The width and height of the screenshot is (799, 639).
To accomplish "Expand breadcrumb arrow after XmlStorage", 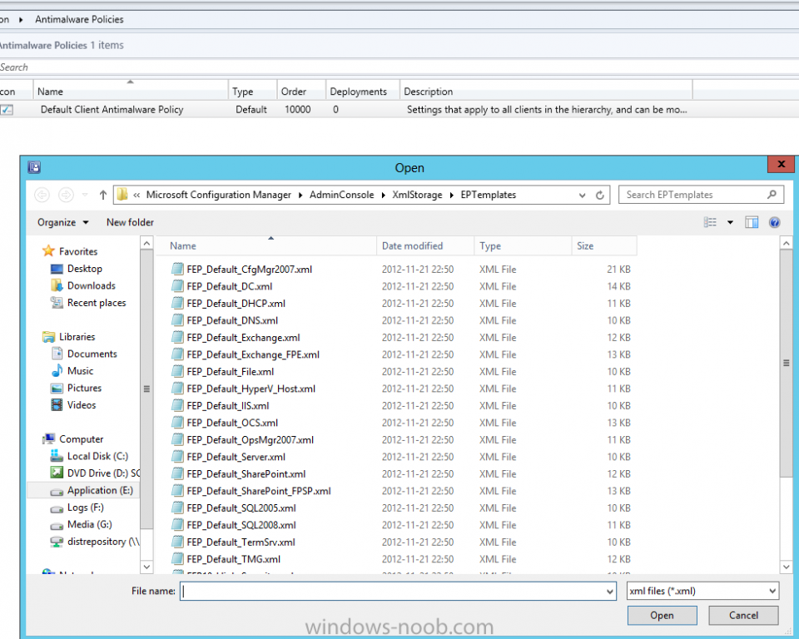I will (451, 195).
